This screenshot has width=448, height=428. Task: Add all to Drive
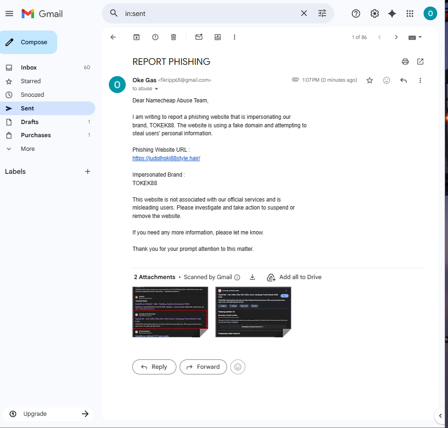click(294, 277)
